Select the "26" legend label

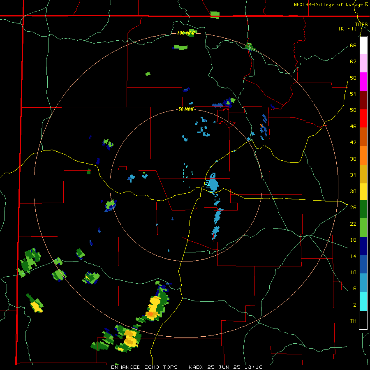pos(353,207)
